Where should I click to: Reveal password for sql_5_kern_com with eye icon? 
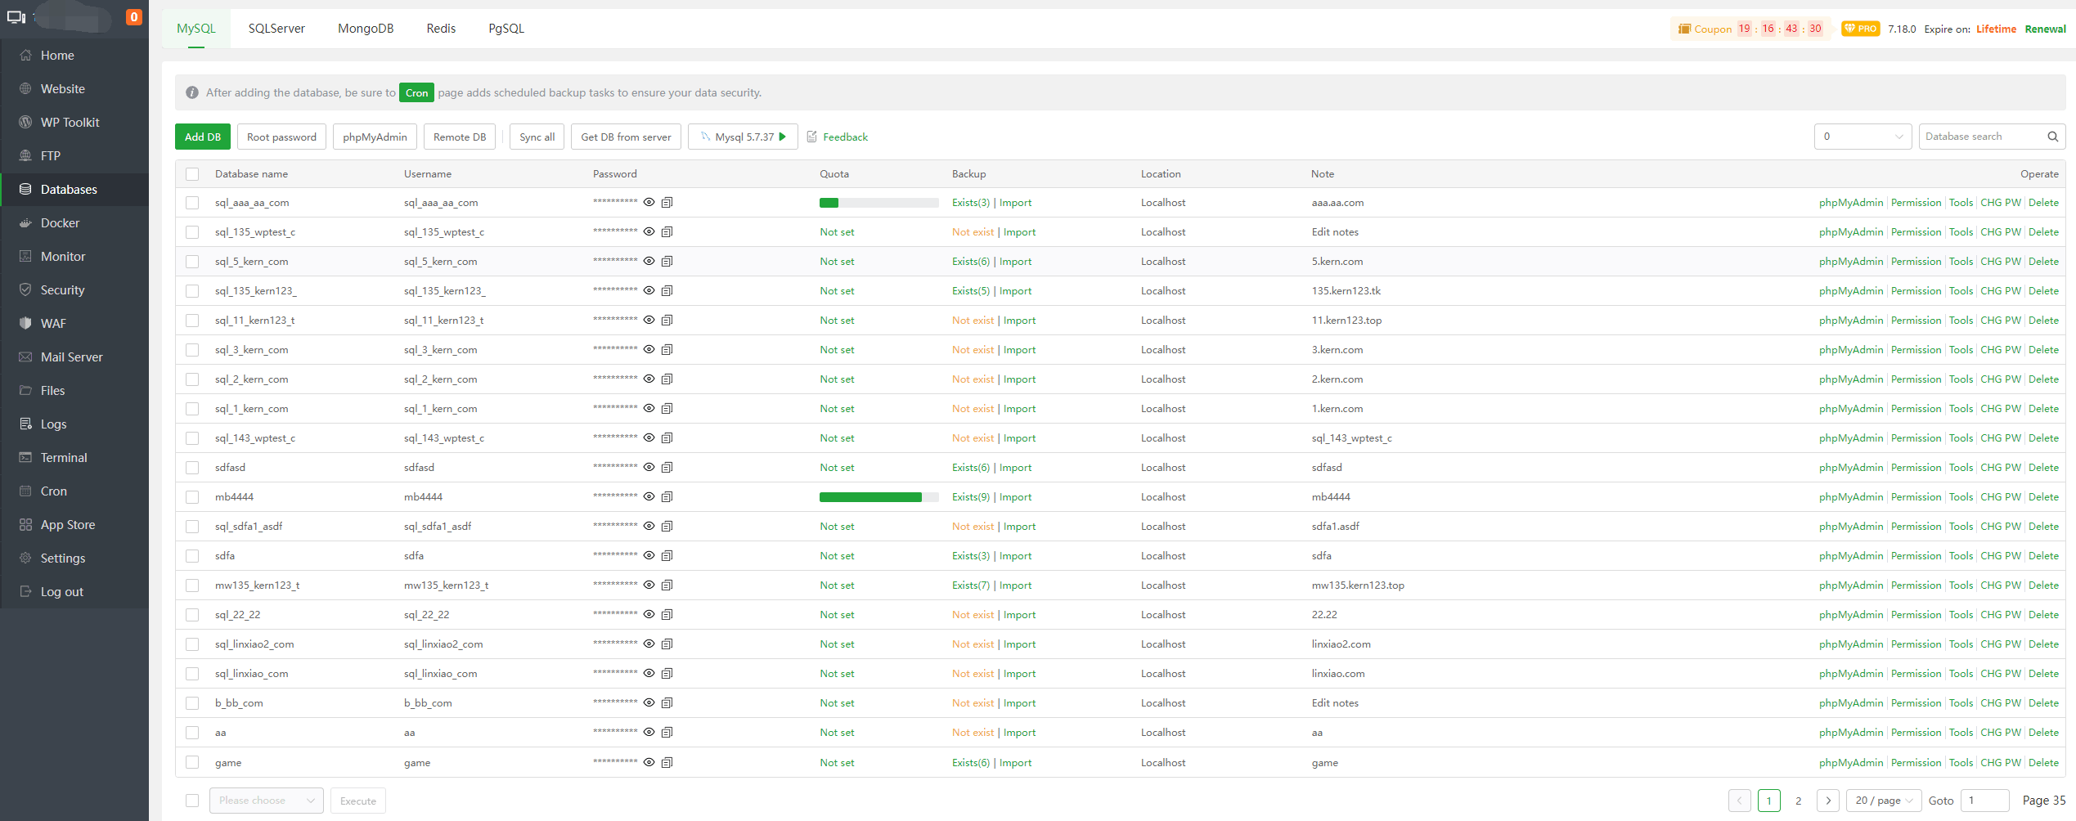tap(649, 262)
